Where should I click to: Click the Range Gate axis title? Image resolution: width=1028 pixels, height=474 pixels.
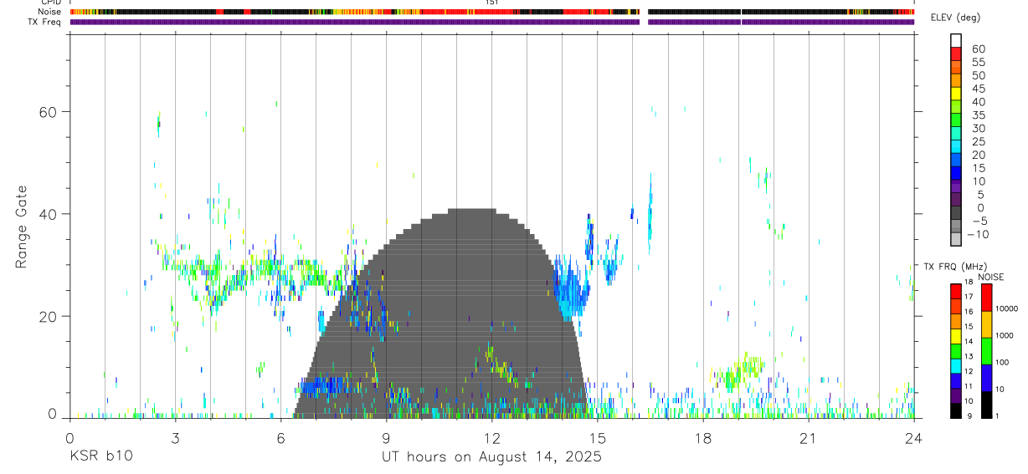click(x=21, y=227)
